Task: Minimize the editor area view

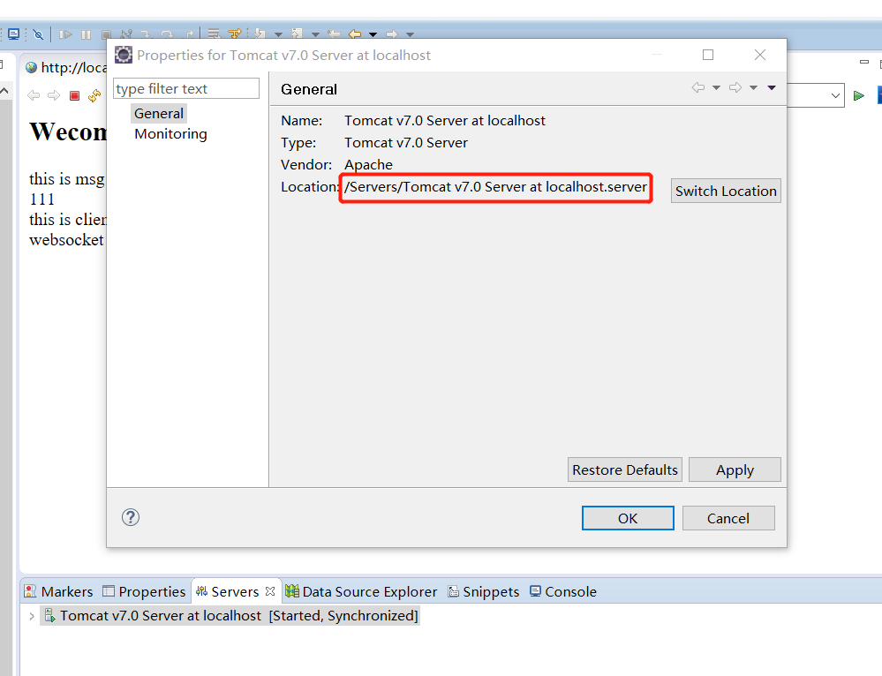Action: 864,63
